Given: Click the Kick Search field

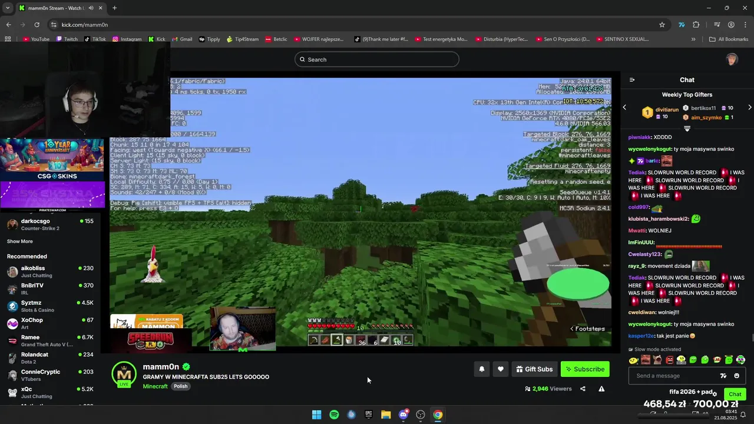Looking at the screenshot, I should (377, 59).
